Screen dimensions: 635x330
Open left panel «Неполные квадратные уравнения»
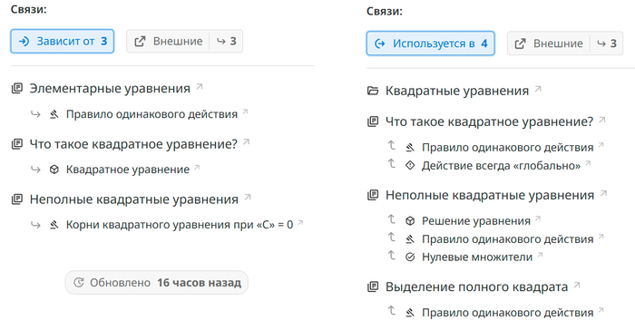click(x=133, y=199)
